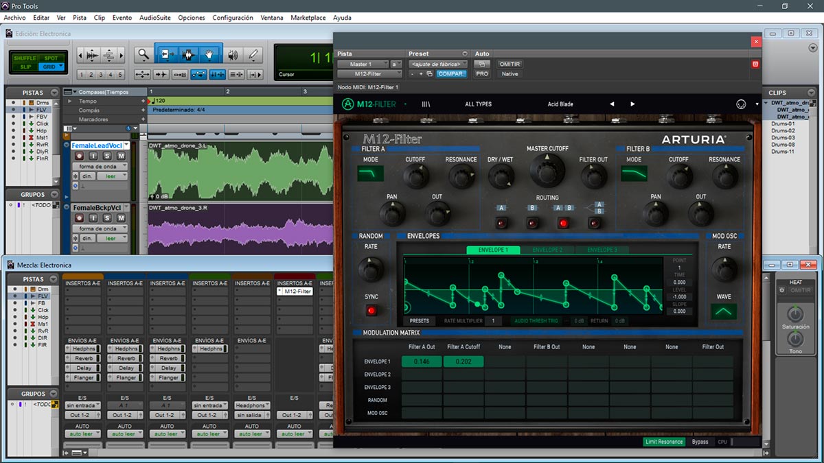This screenshot has width=824, height=463.
Task: Open FemaleLeadVocl leer automation mode dropdown
Action: tap(112, 176)
